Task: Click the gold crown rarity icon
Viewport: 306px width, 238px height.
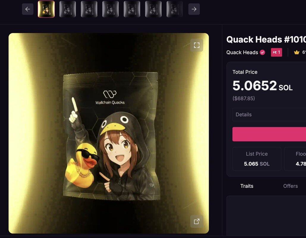Action: 297,52
